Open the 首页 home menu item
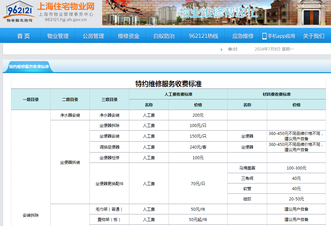Screen dimensions: 331x226 click(24, 36)
